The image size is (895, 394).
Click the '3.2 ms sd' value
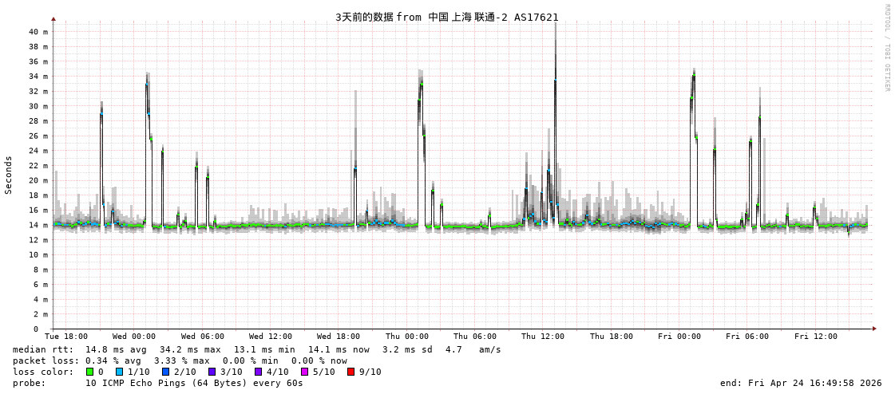(x=408, y=349)
